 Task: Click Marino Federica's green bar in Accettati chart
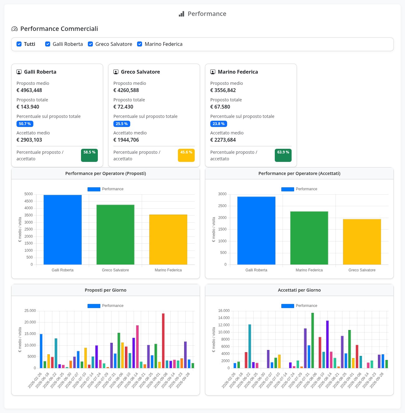click(x=309, y=238)
